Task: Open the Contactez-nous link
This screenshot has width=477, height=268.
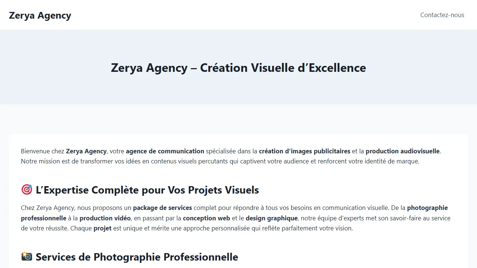Action: (x=442, y=15)
